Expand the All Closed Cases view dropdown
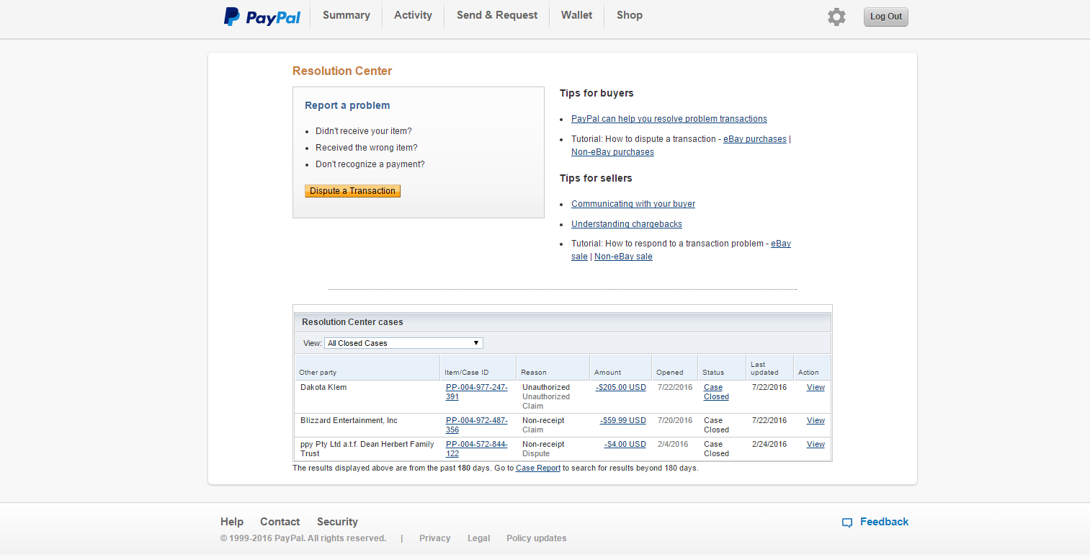The image size is (1090, 560). coord(403,343)
